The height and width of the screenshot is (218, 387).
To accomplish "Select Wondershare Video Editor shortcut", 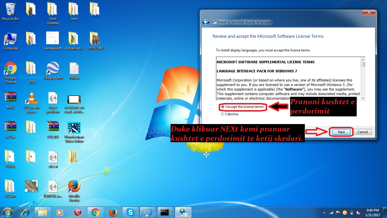I will point(74,132).
